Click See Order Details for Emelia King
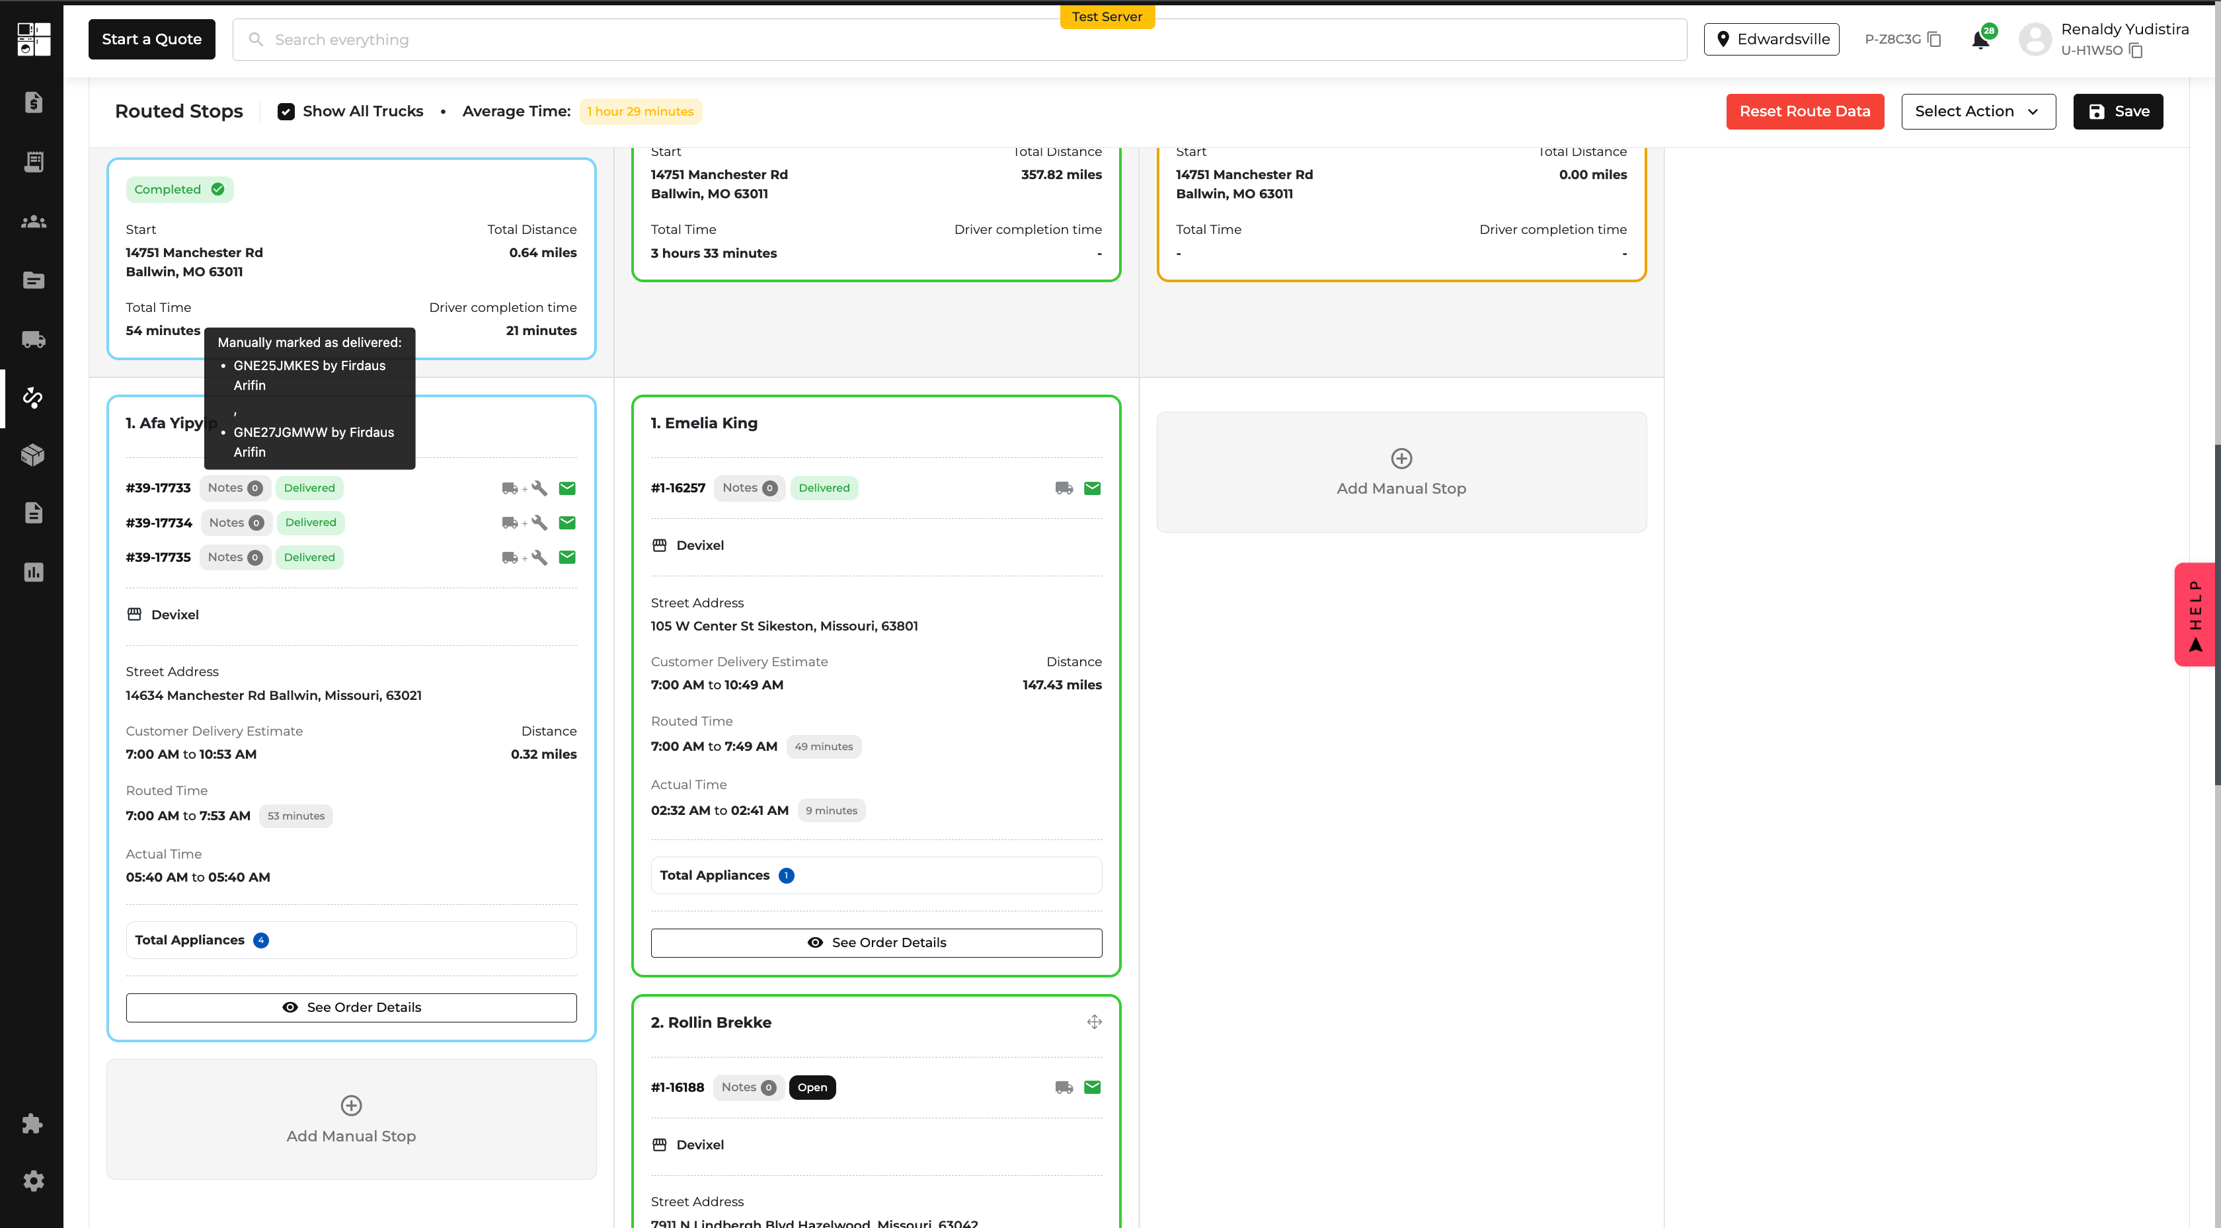 (x=876, y=942)
